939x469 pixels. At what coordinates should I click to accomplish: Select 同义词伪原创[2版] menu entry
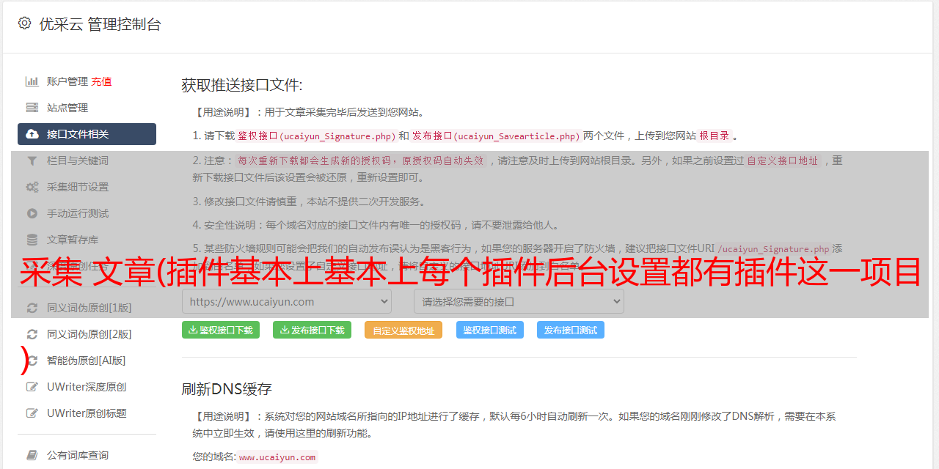point(89,334)
